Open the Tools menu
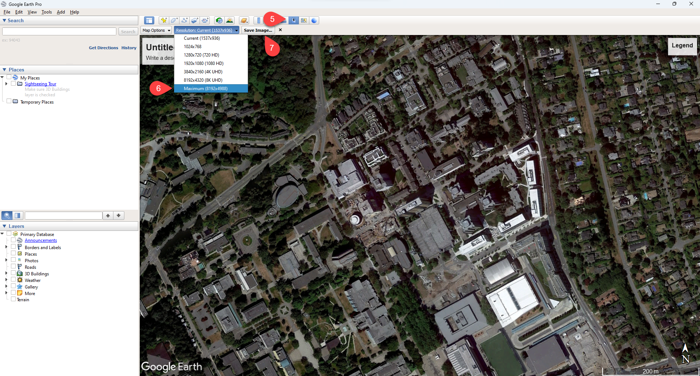 [x=47, y=12]
